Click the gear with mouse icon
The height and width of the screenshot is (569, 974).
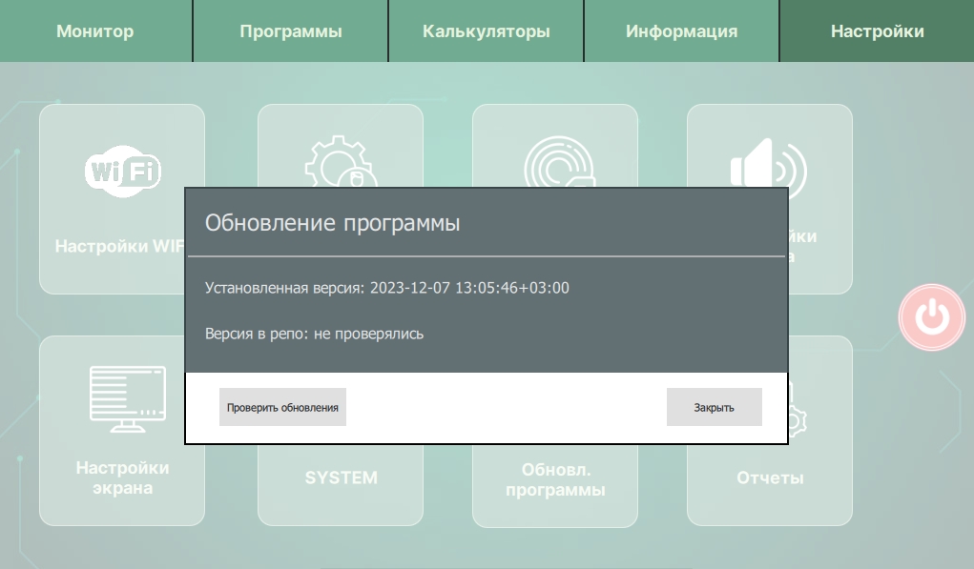point(341,161)
